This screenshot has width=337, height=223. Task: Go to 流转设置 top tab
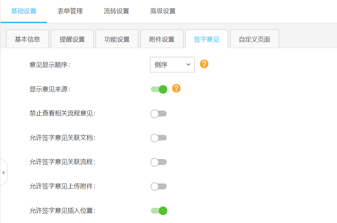[x=117, y=11]
